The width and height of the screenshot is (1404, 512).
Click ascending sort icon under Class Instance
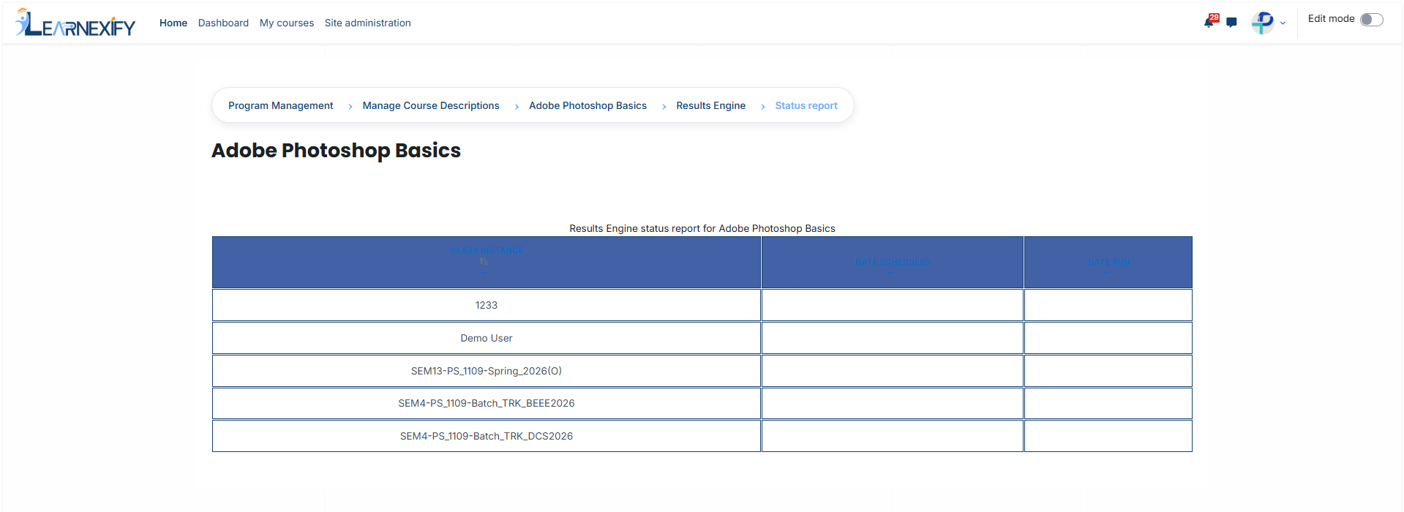(x=484, y=261)
